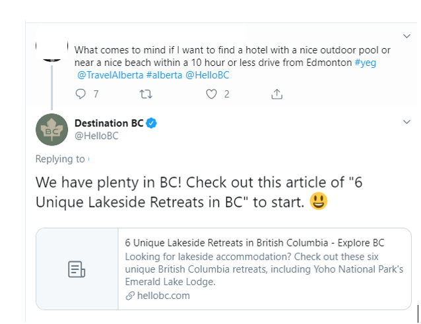The height and width of the screenshot is (324, 421).
Task: Click the share upload icon
Action: coord(276,94)
